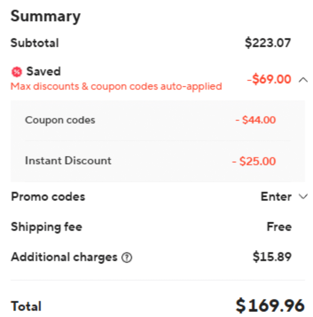Click the -$44.00 coupon amount
Image resolution: width=313 pixels, height=317 pixels.
[256, 120]
